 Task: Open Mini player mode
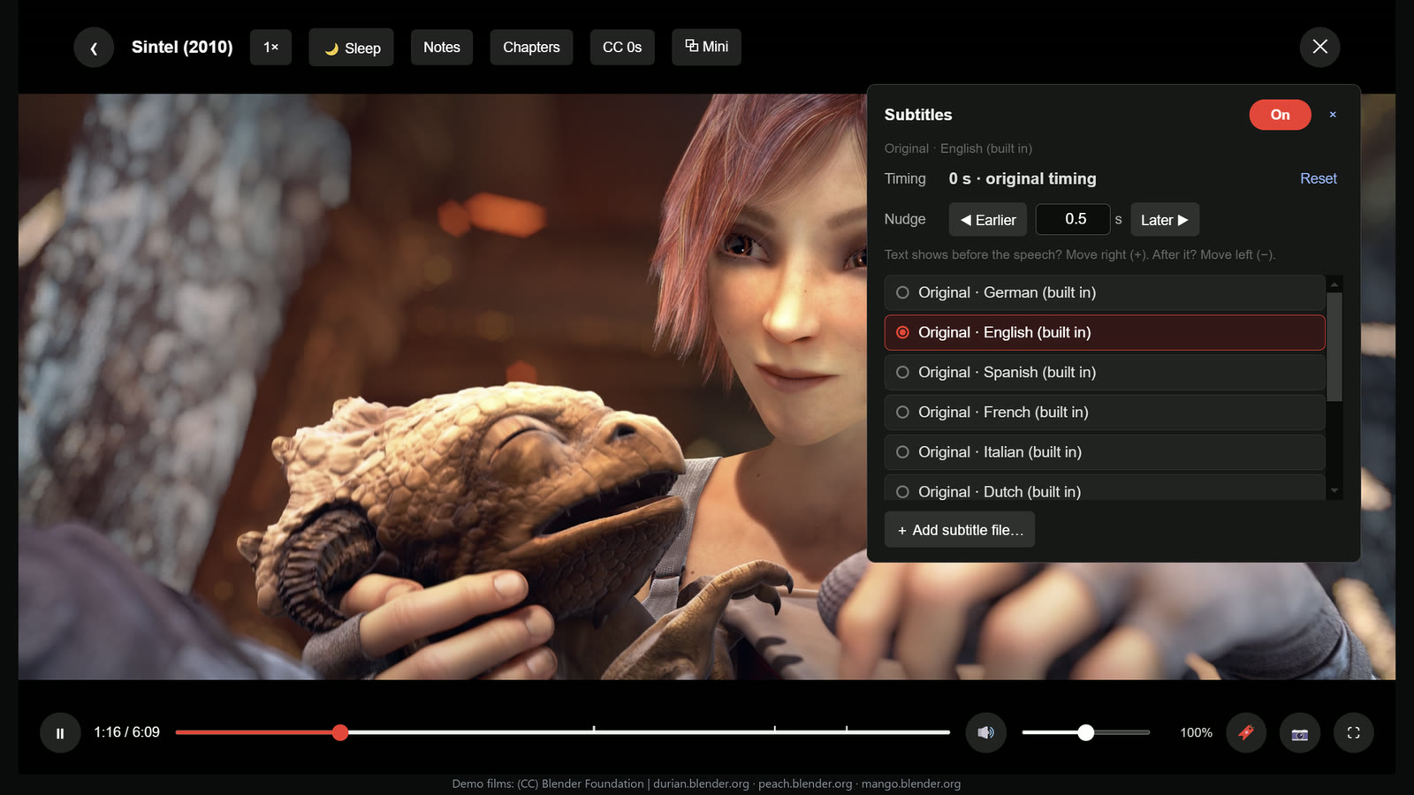[706, 47]
